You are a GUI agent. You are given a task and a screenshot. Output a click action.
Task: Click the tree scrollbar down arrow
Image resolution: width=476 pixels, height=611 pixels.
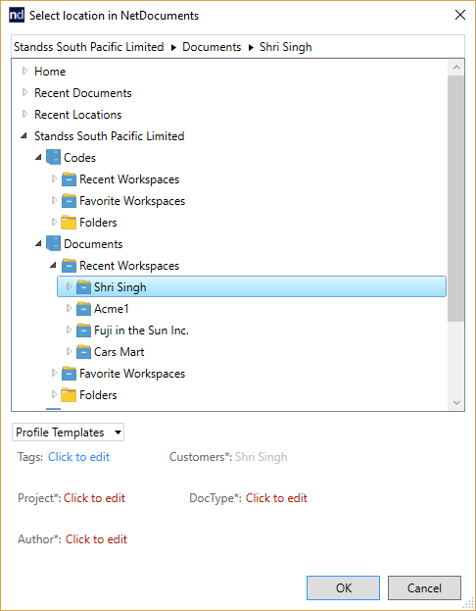(456, 402)
